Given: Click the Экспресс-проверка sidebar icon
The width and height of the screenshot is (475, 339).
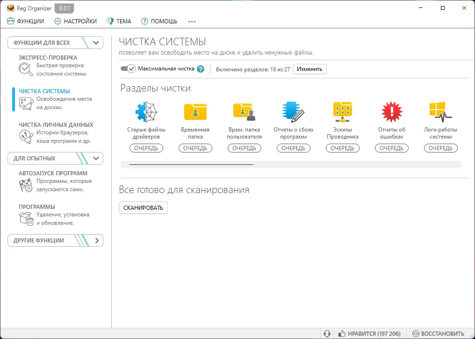Looking at the screenshot, I should pos(27,70).
